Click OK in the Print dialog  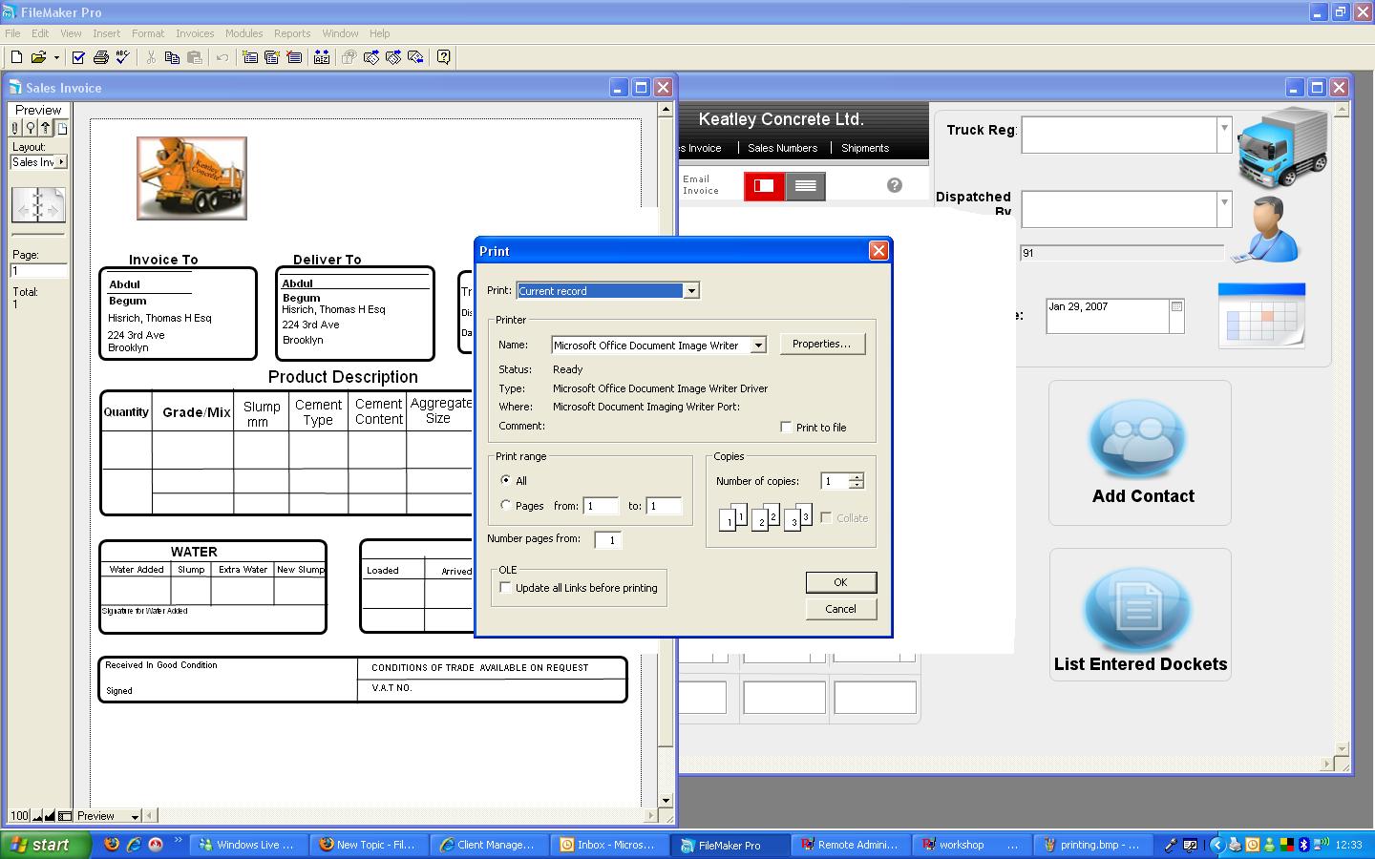840,582
